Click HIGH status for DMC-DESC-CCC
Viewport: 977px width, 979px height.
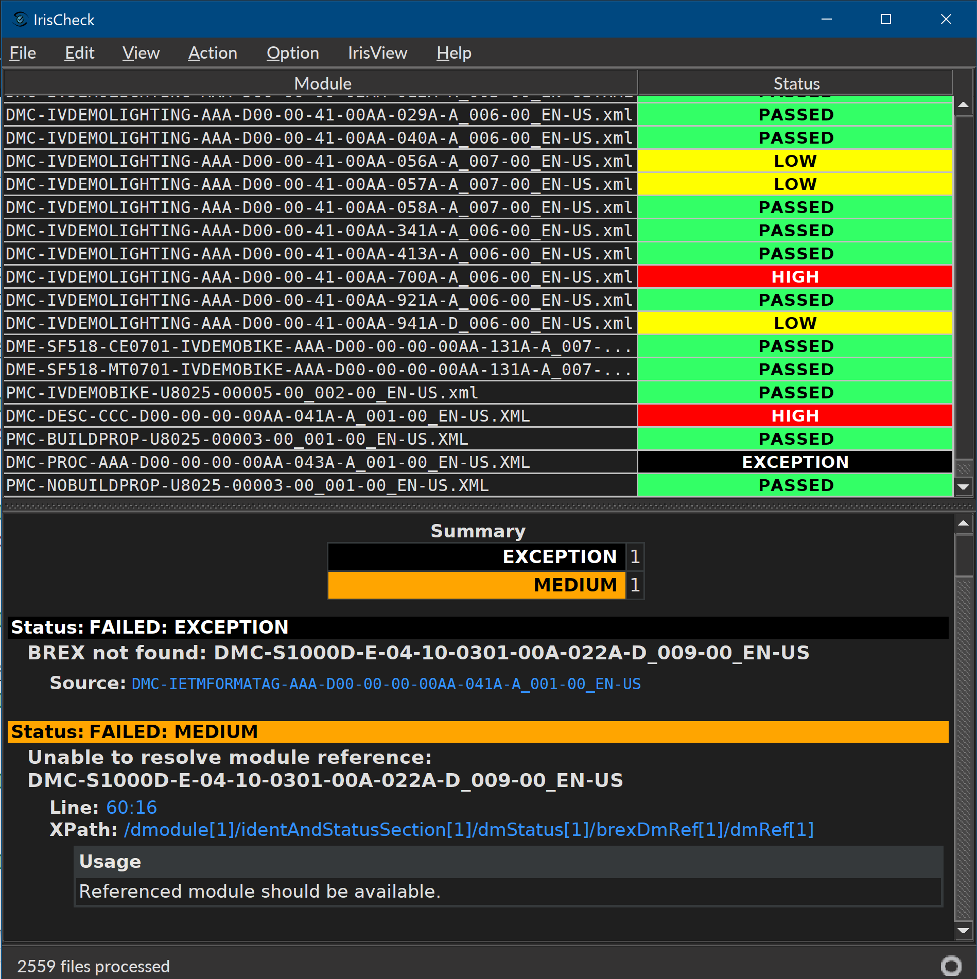[x=795, y=416]
